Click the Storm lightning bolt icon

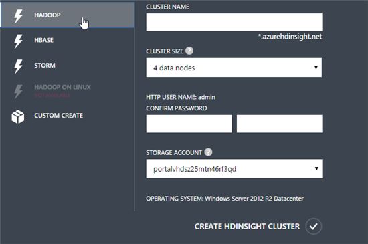(18, 66)
